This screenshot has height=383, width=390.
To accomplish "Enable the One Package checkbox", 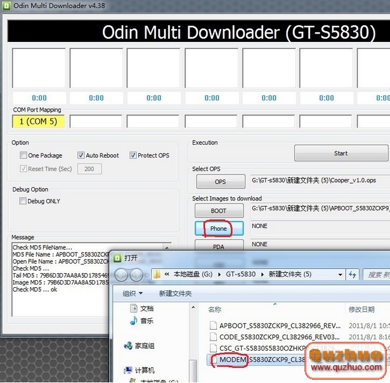I will [x=23, y=155].
